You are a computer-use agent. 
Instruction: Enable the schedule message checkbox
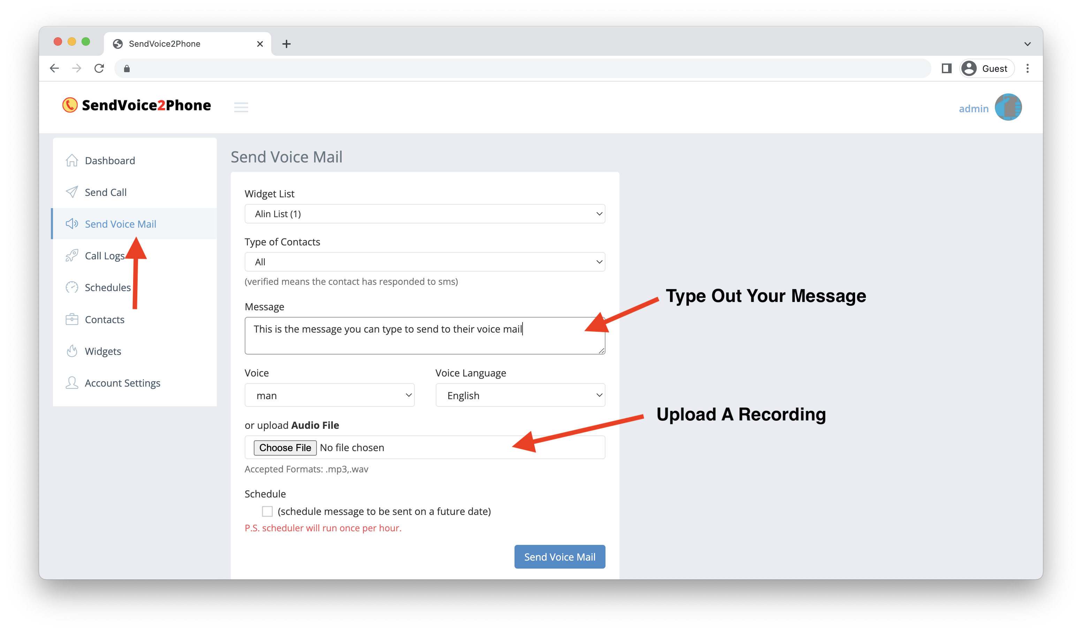[267, 511]
